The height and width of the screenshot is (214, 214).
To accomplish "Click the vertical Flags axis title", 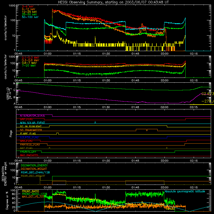I will pos(11,133).
